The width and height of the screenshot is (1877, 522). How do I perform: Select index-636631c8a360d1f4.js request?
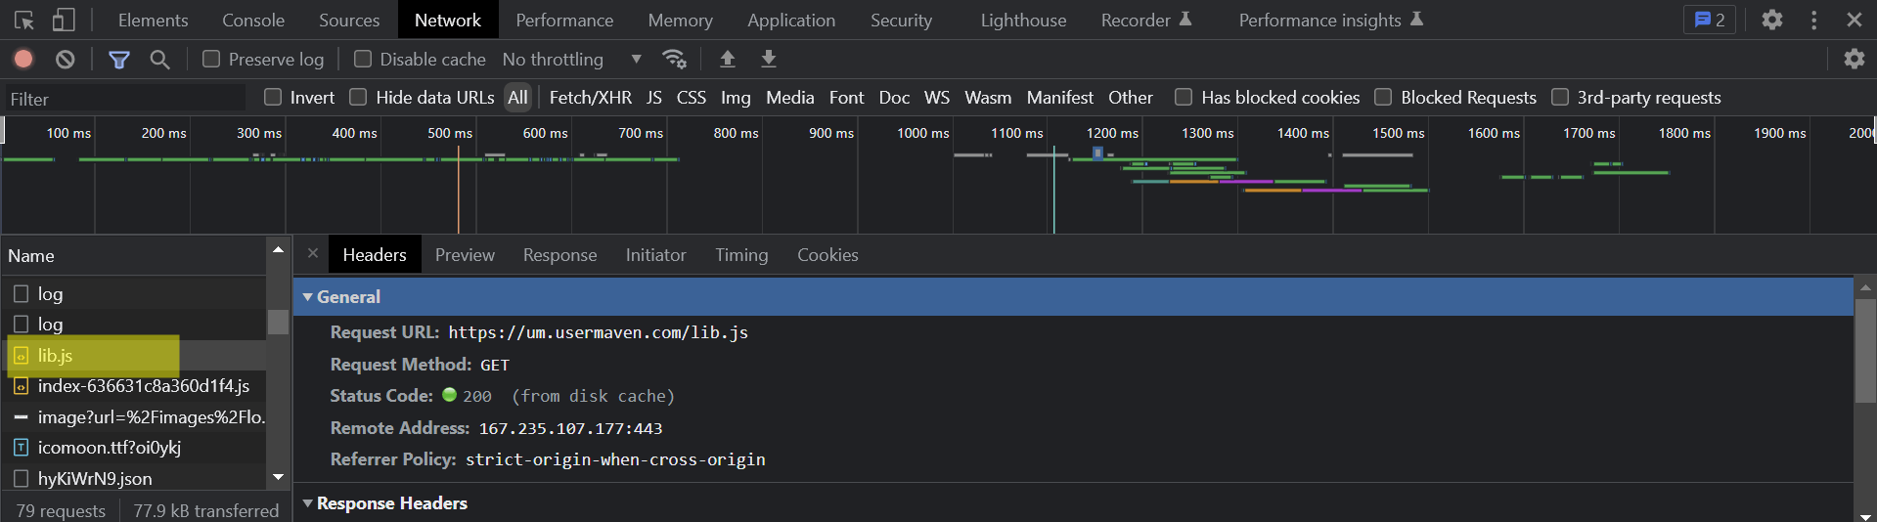point(143,386)
